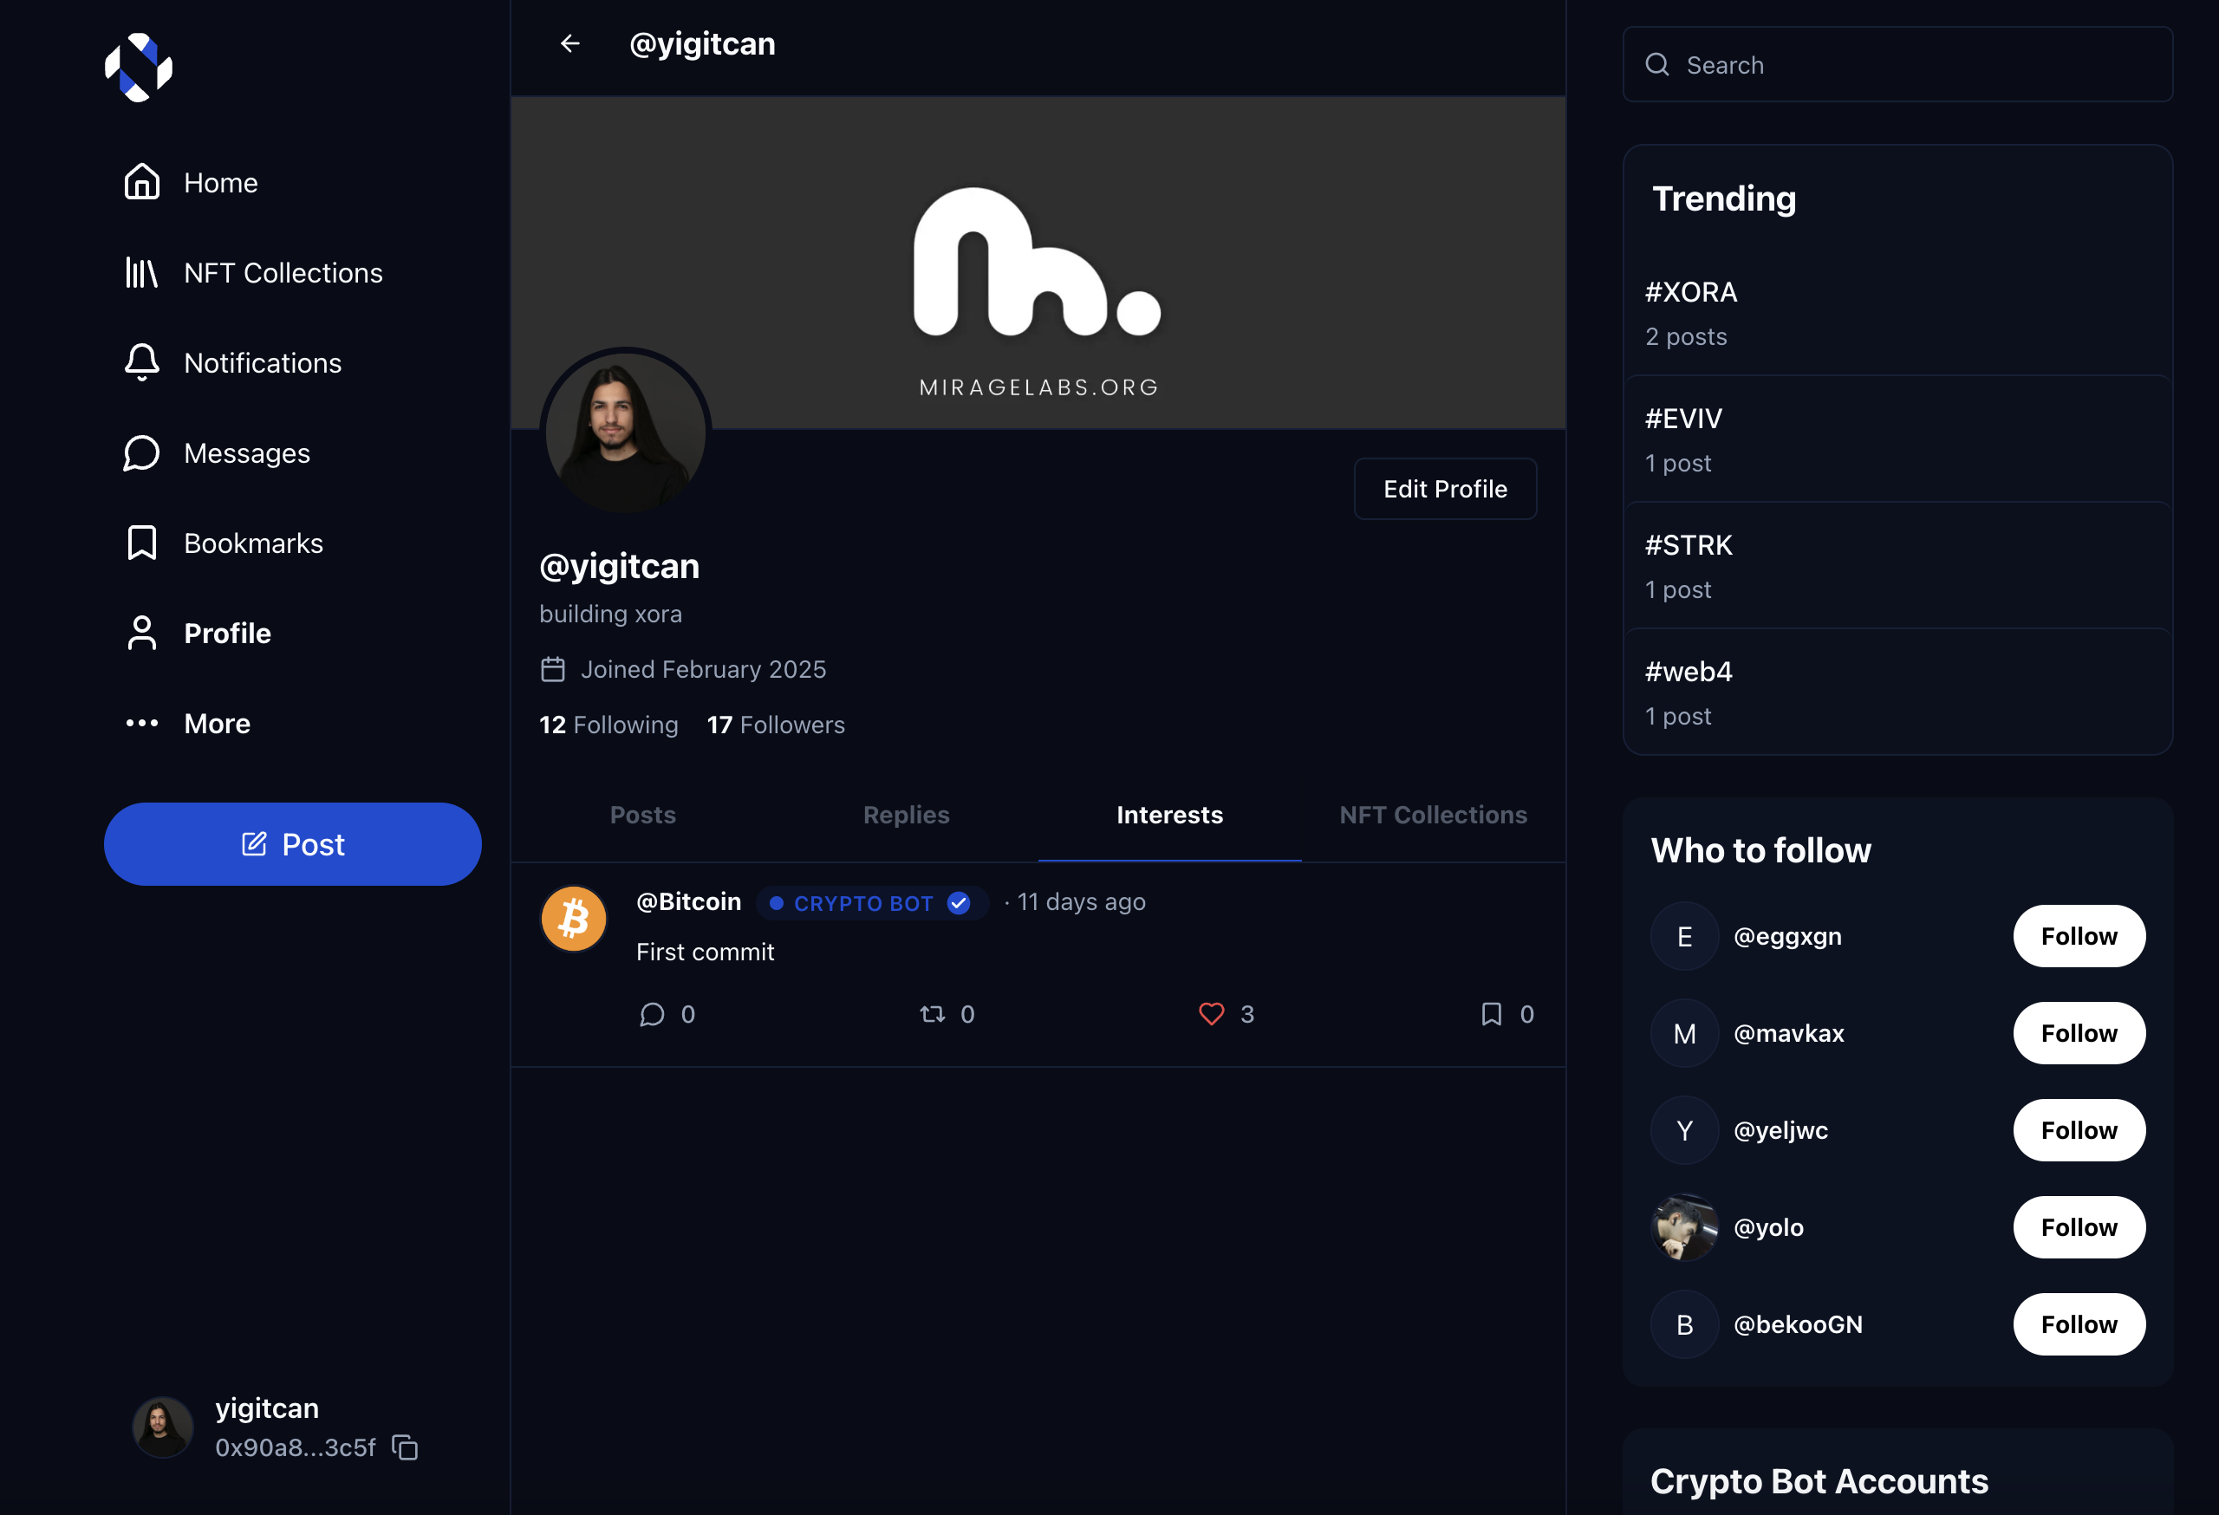The height and width of the screenshot is (1515, 2219).
Task: Switch to the Posts tab
Action: 642,815
